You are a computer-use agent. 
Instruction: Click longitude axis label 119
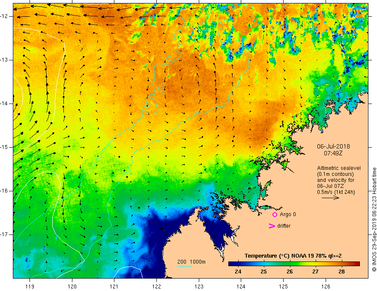pos(30,286)
